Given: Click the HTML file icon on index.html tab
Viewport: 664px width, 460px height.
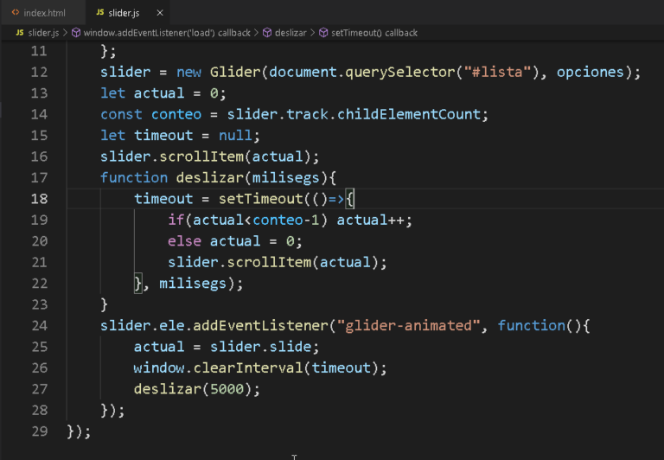Looking at the screenshot, I should pyautogui.click(x=16, y=13).
